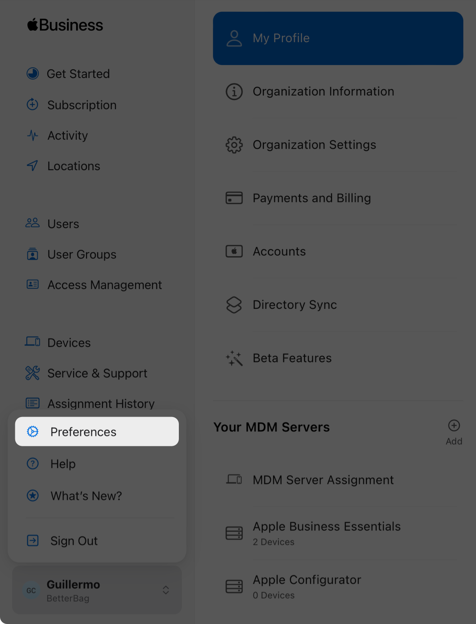The width and height of the screenshot is (476, 624).
Task: Open My Profile settings
Action: 338,39
